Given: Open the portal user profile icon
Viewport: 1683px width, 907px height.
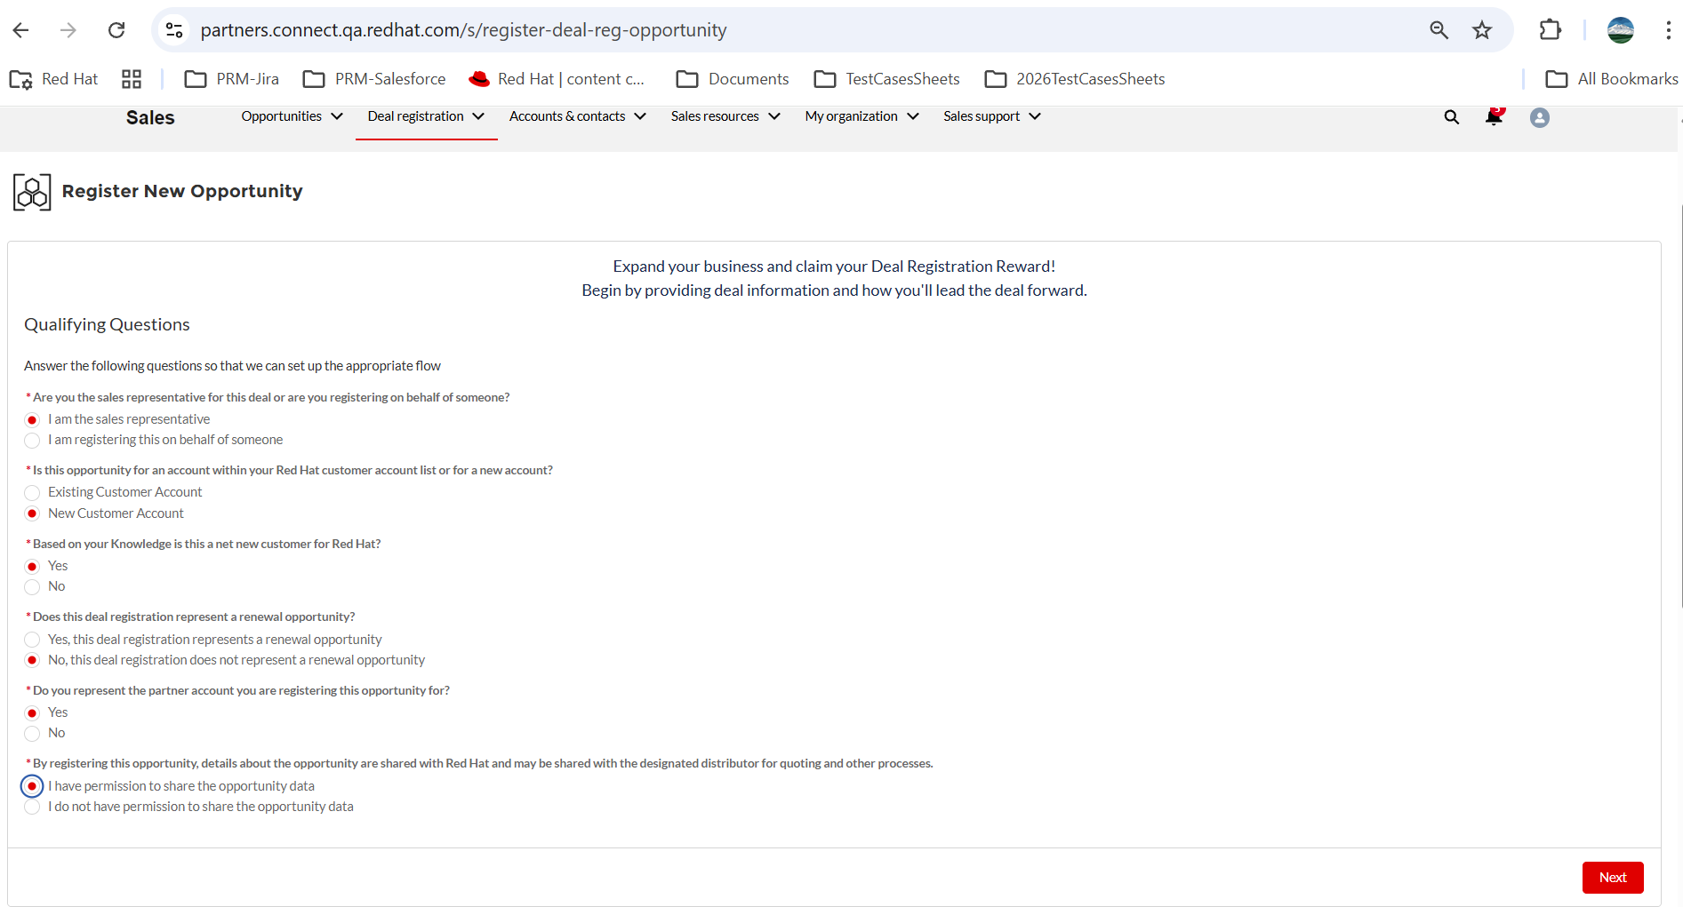Looking at the screenshot, I should click(x=1540, y=117).
